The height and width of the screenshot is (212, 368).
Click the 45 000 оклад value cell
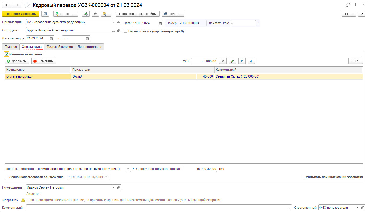pos(205,76)
